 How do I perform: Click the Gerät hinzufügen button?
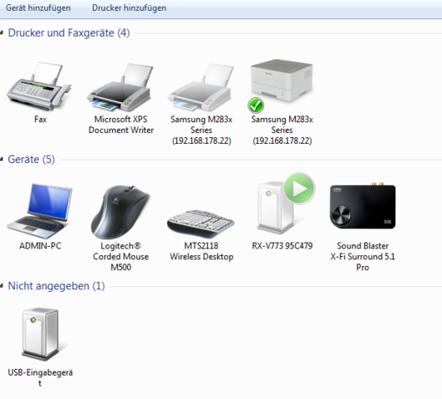(x=38, y=7)
